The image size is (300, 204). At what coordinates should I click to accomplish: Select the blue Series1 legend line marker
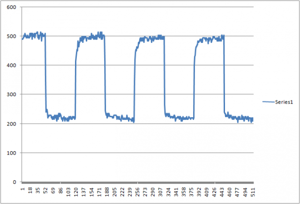pos(268,102)
